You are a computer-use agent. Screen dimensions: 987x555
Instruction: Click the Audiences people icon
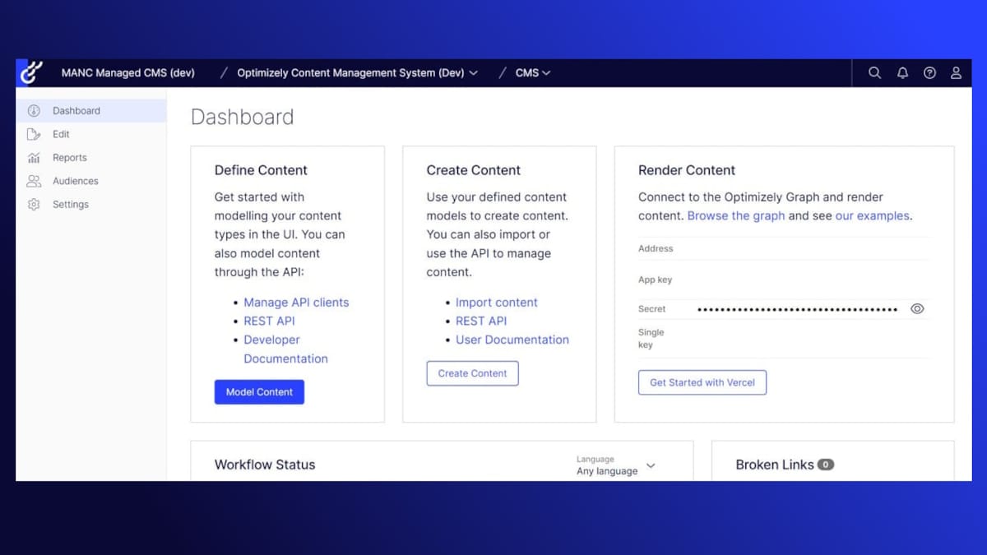pos(34,181)
